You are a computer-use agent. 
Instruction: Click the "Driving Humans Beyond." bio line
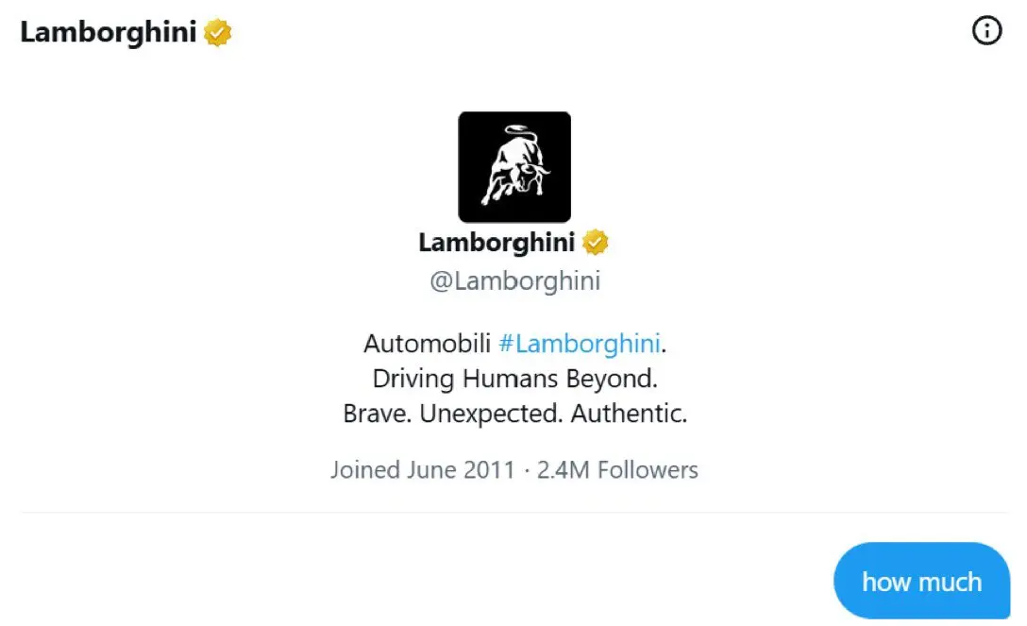tap(514, 379)
